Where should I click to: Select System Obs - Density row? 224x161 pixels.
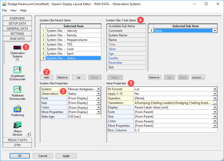(73, 35)
